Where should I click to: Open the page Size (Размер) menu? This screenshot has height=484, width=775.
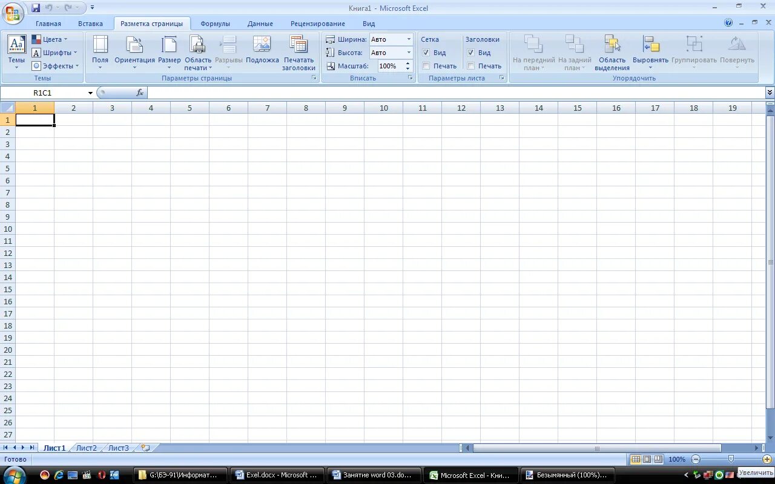pyautogui.click(x=170, y=53)
